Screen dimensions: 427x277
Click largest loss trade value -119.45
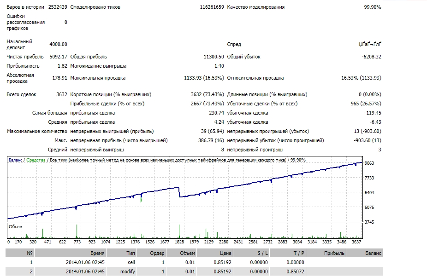pos(373,113)
